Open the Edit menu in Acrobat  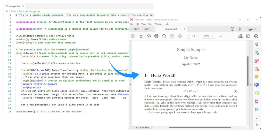(x=137, y=24)
